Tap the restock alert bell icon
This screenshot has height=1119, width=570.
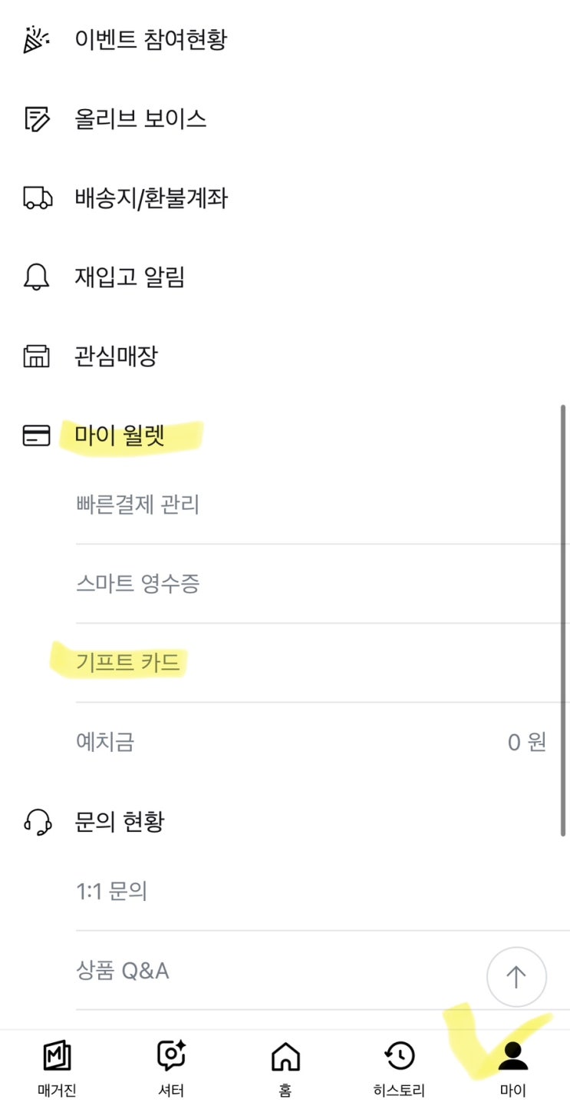pos(37,277)
